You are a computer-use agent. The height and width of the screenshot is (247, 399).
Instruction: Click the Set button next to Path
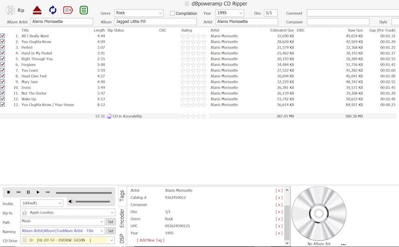coord(110,222)
